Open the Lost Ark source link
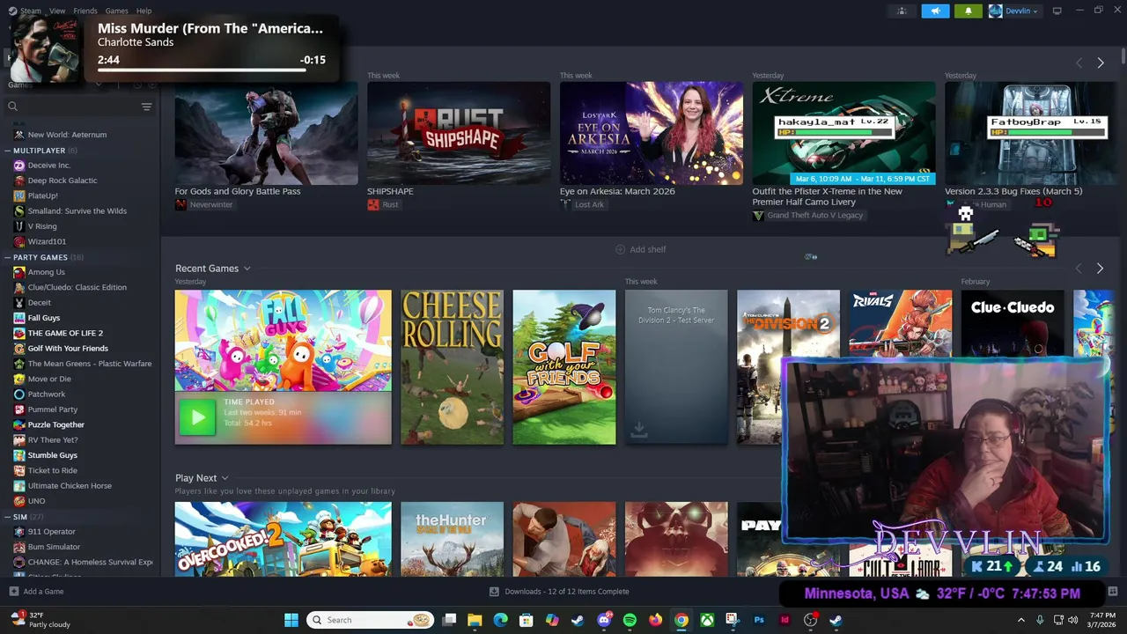1127x634 pixels. pyautogui.click(x=589, y=204)
